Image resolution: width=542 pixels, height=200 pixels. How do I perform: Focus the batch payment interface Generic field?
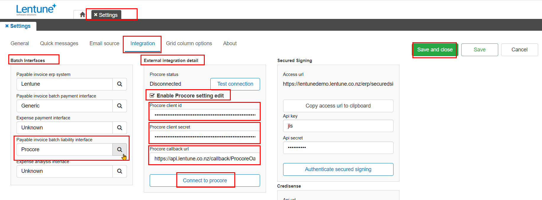pyautogui.click(x=64, y=106)
